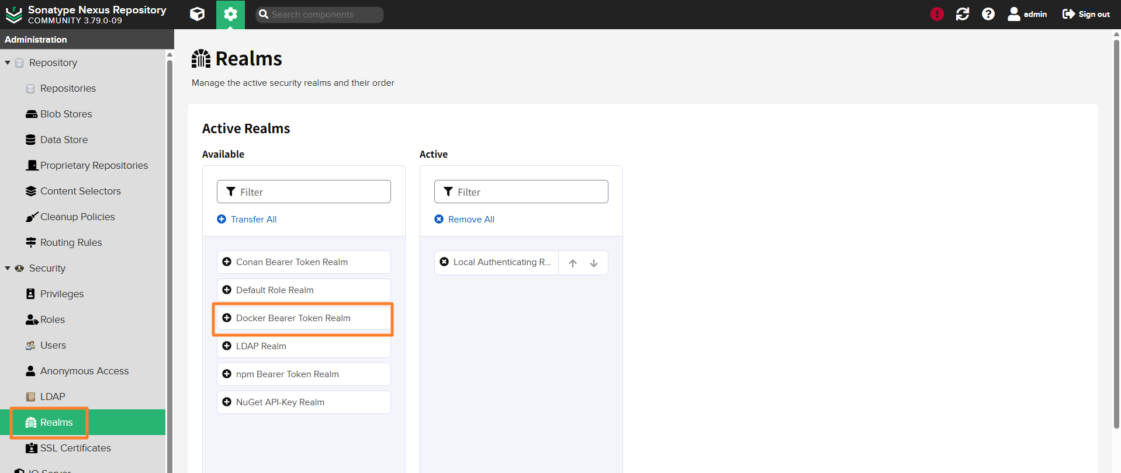1121x473 pixels.
Task: Click the Privileges badge icon
Action: point(30,294)
